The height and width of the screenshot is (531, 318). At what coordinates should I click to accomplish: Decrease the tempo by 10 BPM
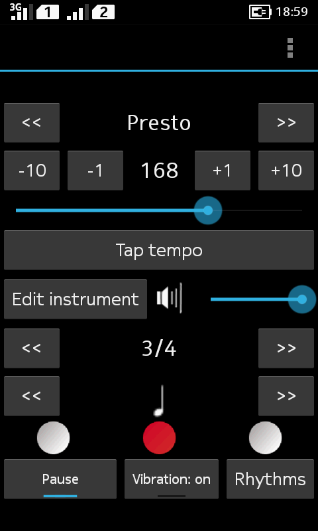32,171
